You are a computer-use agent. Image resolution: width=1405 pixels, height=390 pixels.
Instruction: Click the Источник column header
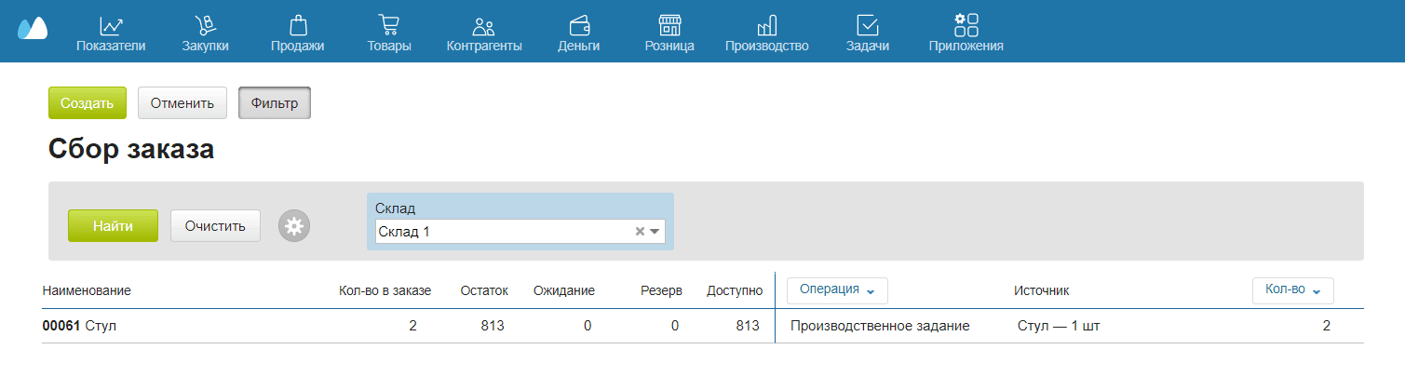click(x=1041, y=290)
